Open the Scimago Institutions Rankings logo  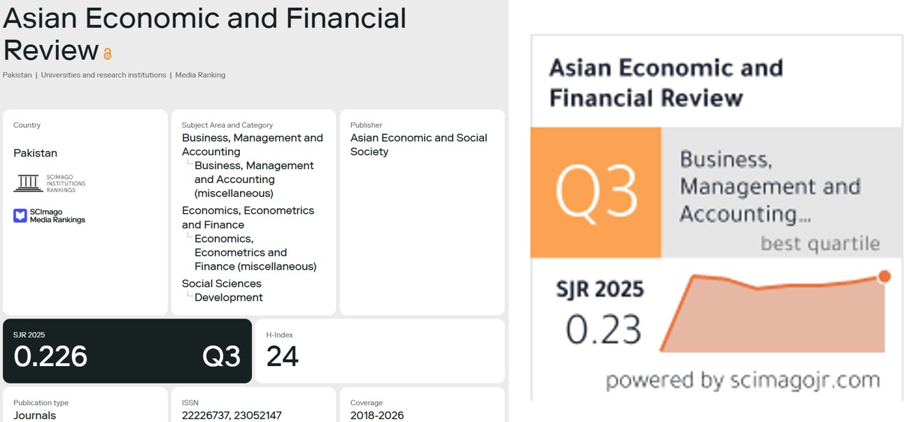coord(50,183)
